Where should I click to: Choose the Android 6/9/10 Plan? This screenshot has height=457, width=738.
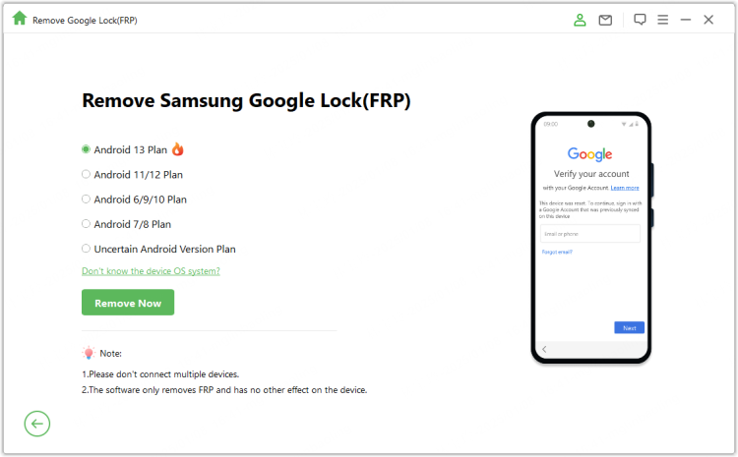(87, 199)
